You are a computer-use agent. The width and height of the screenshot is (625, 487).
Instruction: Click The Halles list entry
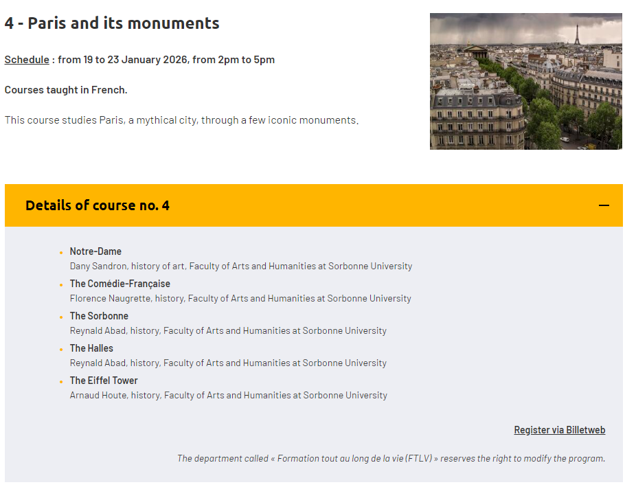91,348
